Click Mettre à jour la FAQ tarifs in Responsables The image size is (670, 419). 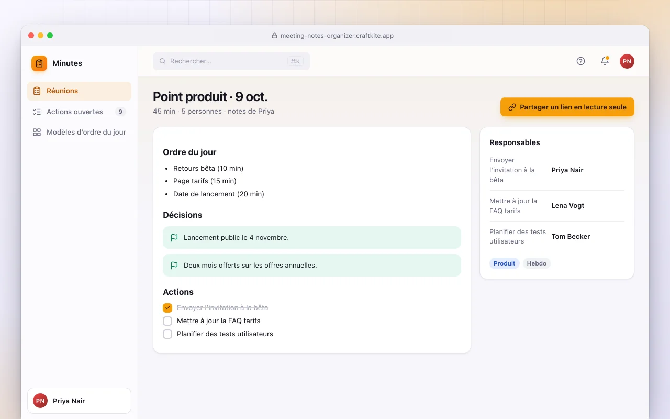point(513,206)
